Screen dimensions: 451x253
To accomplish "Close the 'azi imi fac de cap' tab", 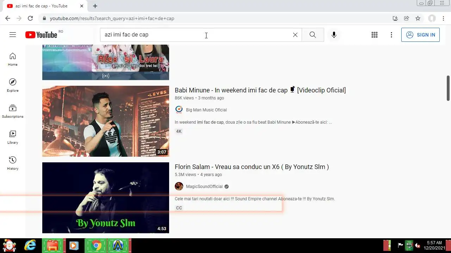I will (82, 6).
